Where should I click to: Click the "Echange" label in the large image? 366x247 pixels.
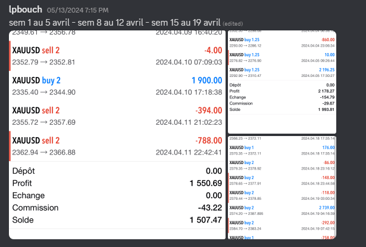pos(28,196)
